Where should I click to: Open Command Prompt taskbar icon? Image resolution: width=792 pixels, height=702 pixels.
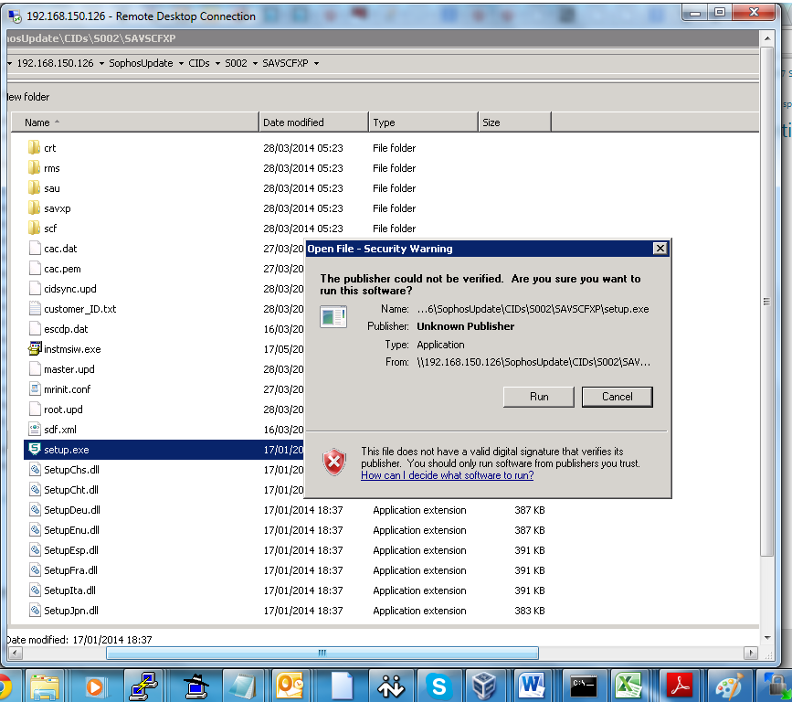click(x=583, y=686)
